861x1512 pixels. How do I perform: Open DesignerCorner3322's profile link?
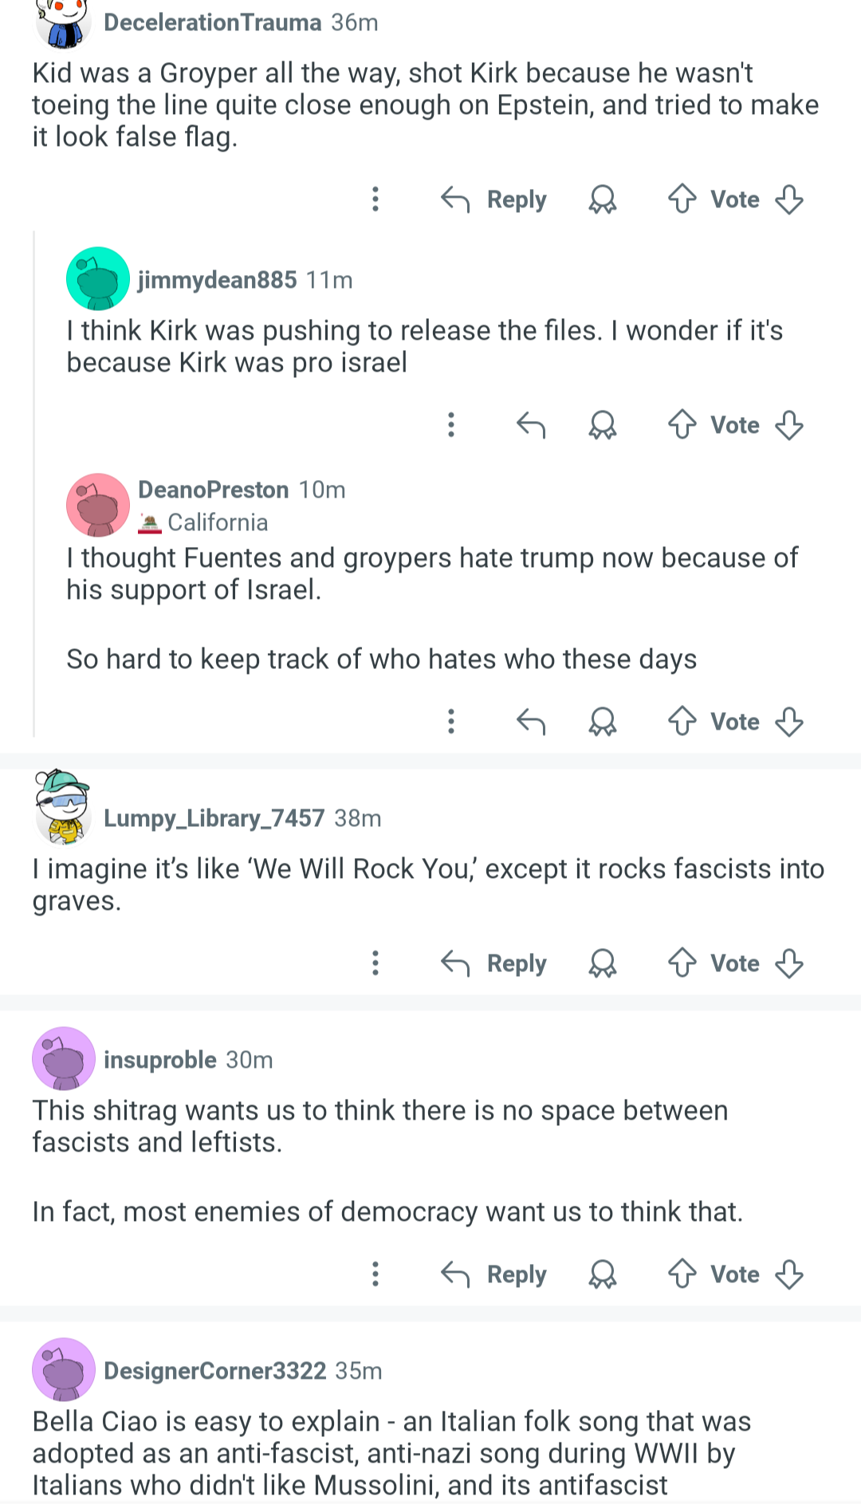click(x=215, y=1371)
